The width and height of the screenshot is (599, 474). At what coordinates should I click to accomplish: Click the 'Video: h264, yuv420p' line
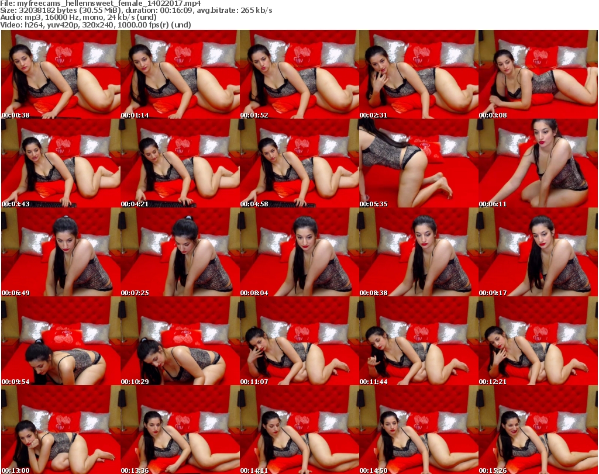[95, 25]
